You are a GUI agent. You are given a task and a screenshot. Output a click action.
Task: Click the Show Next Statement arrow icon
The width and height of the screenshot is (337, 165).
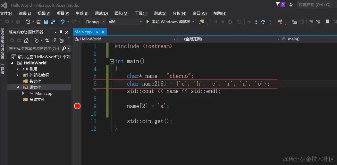coord(249,22)
